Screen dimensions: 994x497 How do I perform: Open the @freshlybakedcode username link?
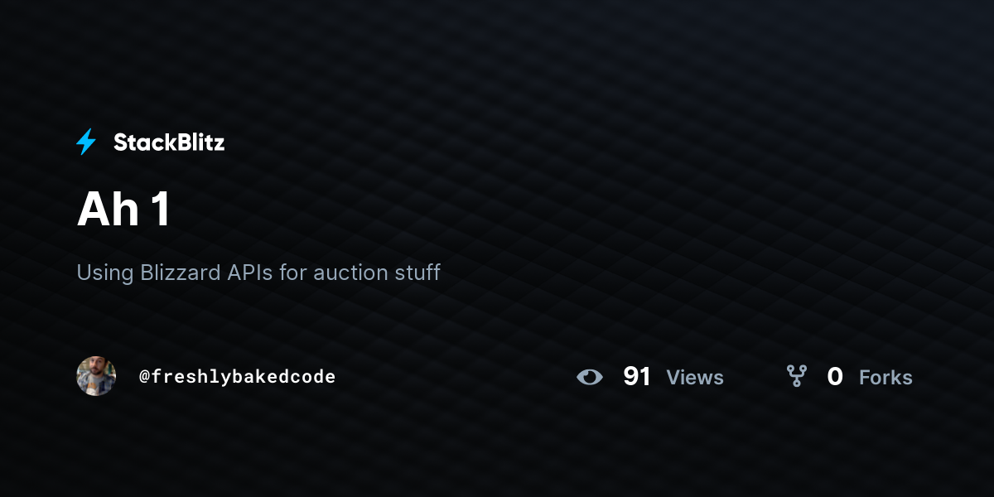pyautogui.click(x=237, y=377)
